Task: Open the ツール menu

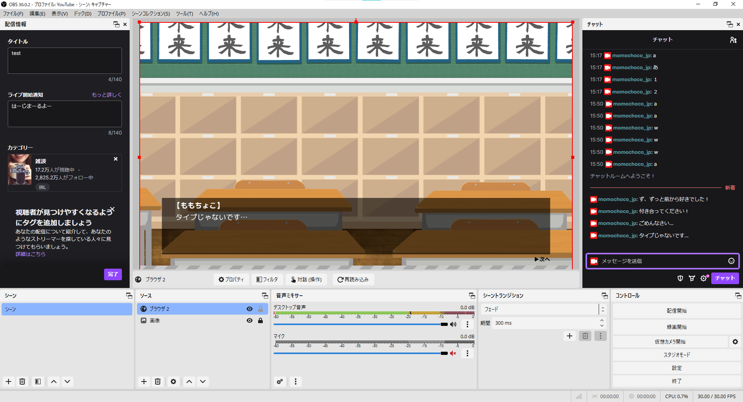Action: (184, 14)
